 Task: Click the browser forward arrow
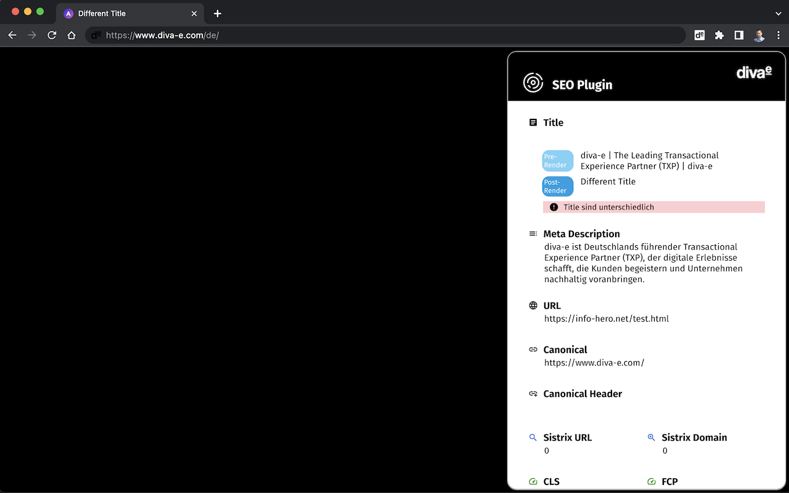click(32, 35)
